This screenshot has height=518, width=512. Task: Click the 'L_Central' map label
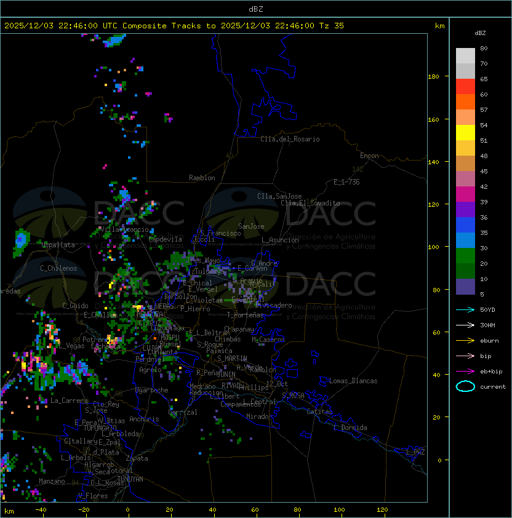click(260, 401)
